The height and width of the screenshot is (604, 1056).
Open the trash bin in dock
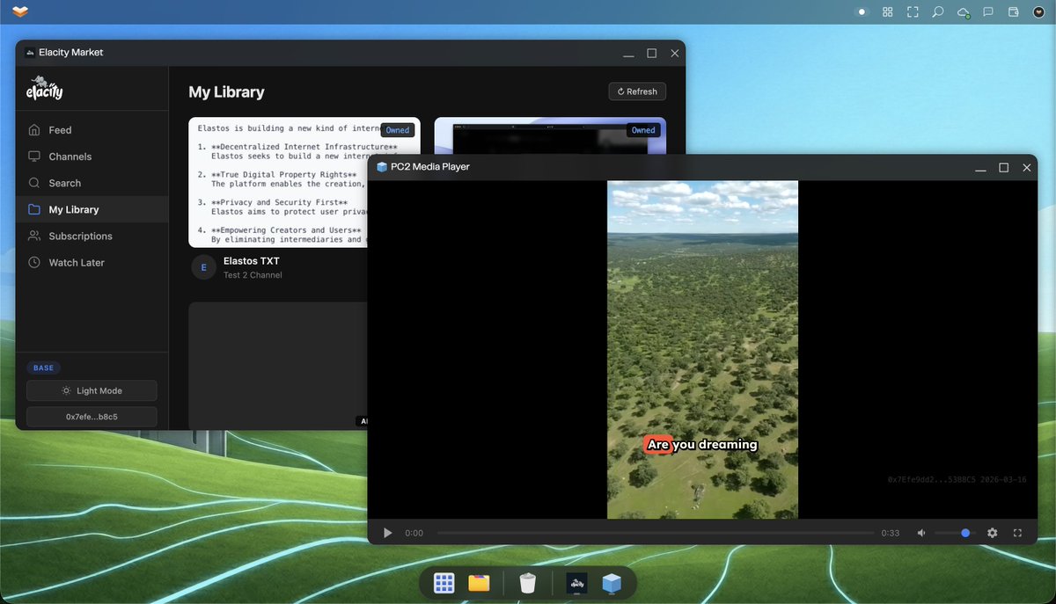click(527, 582)
